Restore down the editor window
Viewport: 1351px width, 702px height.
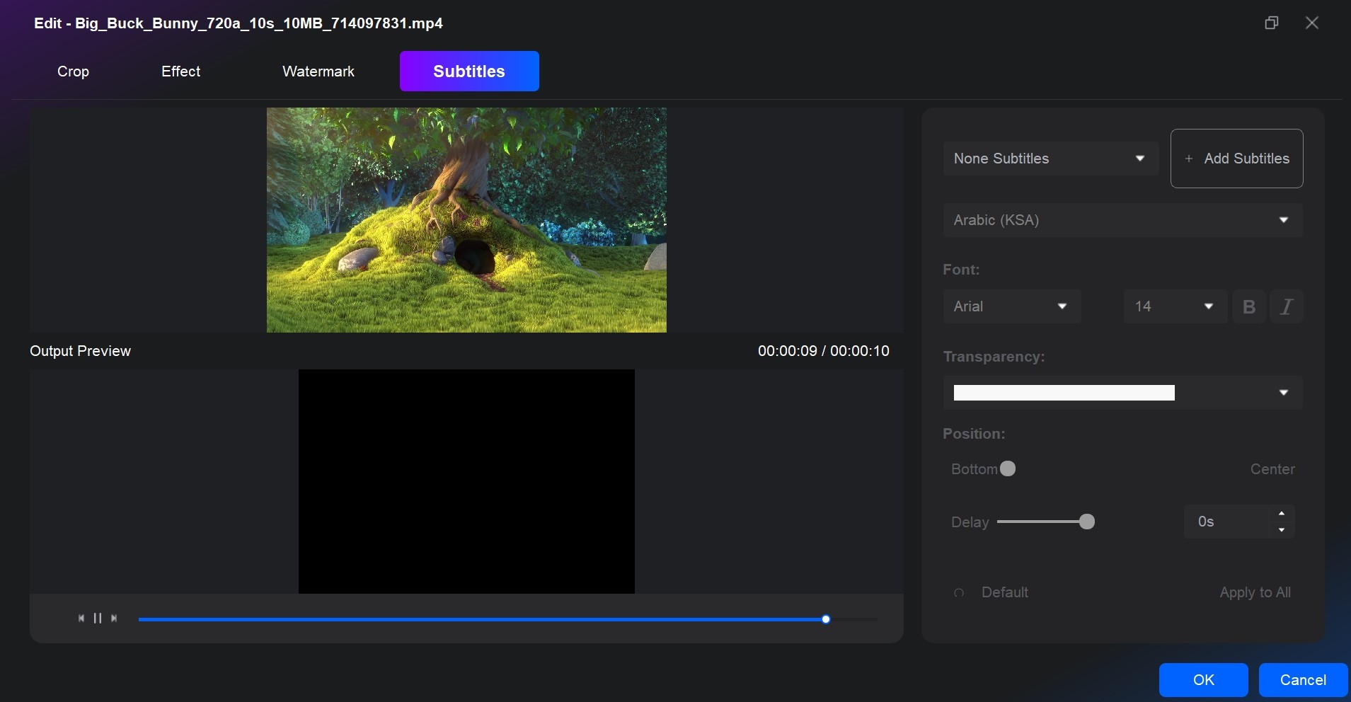pyautogui.click(x=1272, y=22)
